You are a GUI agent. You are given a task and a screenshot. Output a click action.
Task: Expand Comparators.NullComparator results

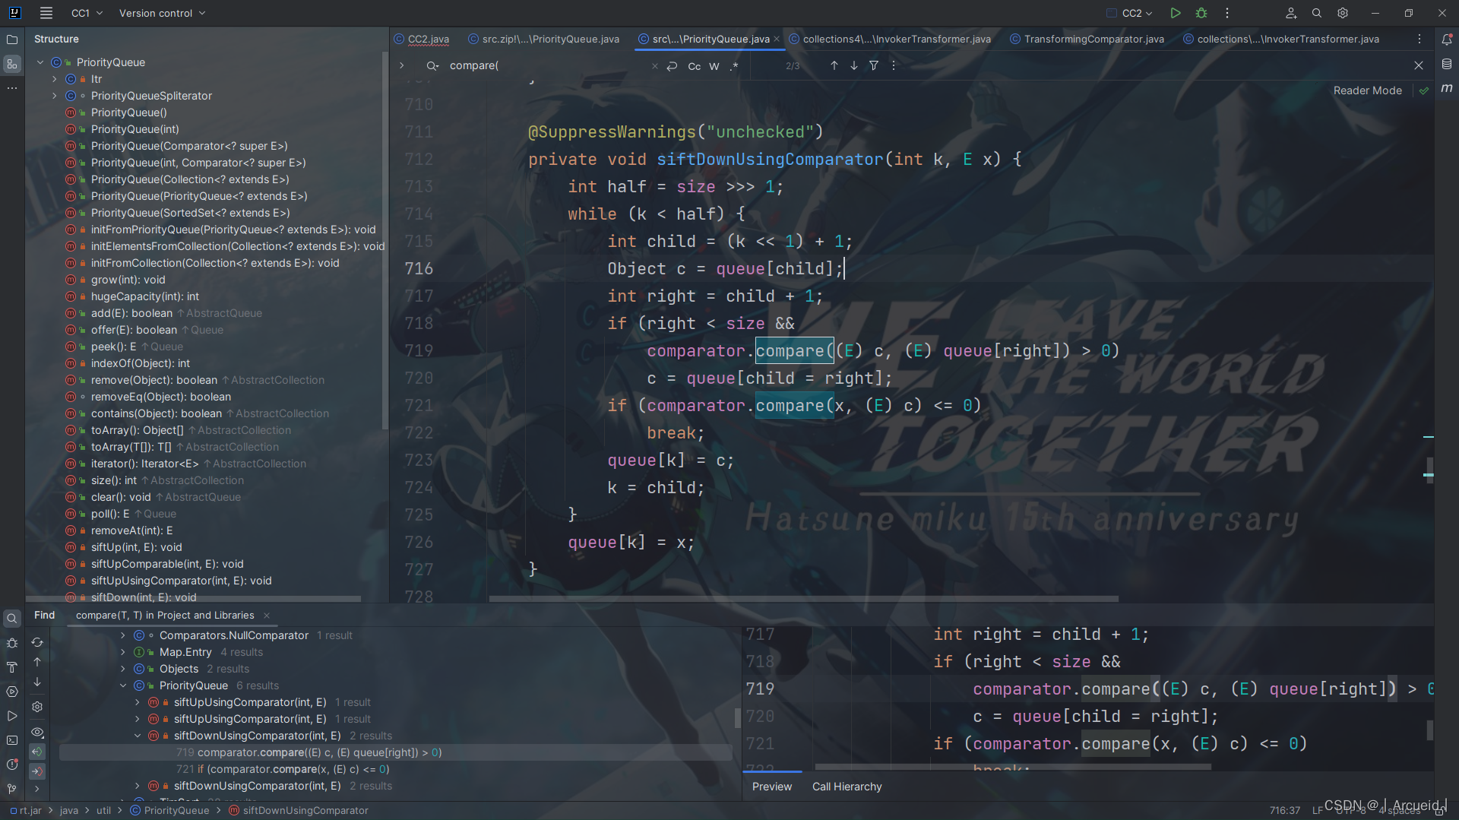pyautogui.click(x=123, y=635)
